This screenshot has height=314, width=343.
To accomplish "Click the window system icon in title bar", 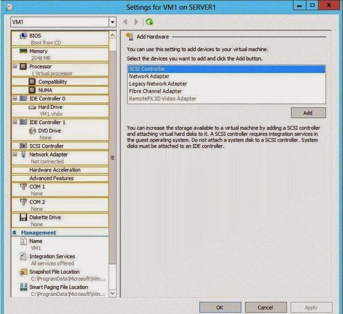I will pyautogui.click(x=8, y=7).
